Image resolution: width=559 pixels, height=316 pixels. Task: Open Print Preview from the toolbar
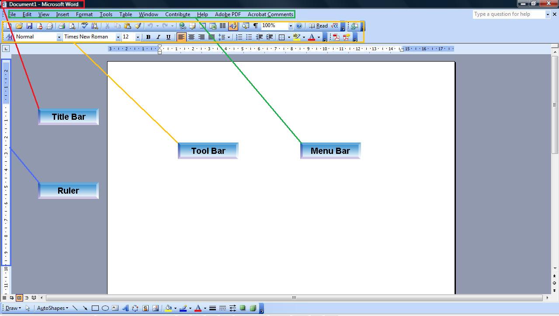click(72, 26)
